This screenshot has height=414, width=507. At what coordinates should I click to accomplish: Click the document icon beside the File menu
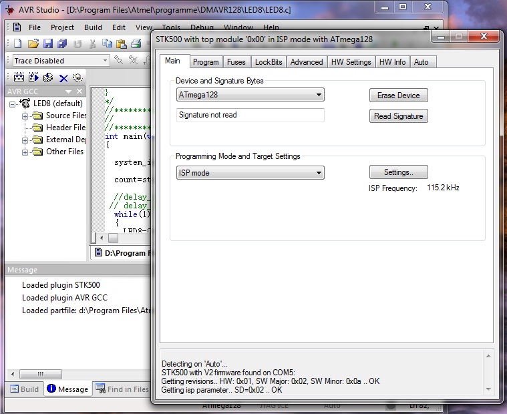pyautogui.click(x=17, y=27)
